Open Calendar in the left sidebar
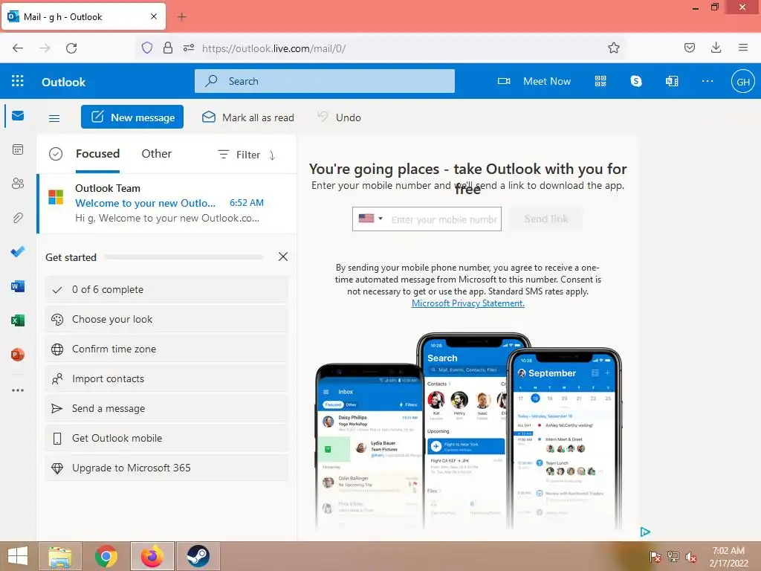This screenshot has height=571, width=761. 18,149
